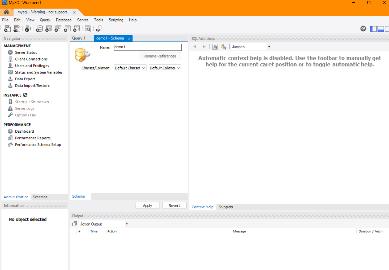Click the Duration / Fetch column header
Viewport: 389px width, 270px height.
(x=370, y=231)
